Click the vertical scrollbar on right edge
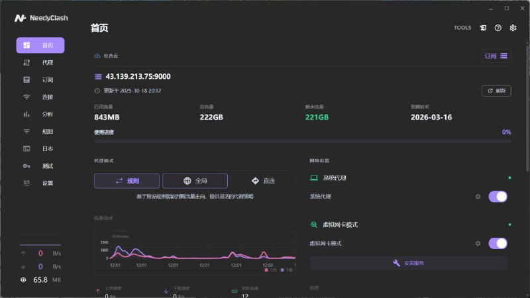This screenshot has width=530, height=298. [x=527, y=107]
